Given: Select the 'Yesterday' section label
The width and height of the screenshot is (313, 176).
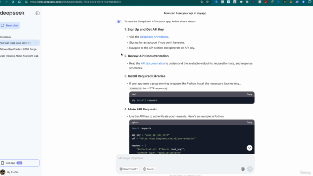Looking at the screenshot, I should tap(5, 37).
